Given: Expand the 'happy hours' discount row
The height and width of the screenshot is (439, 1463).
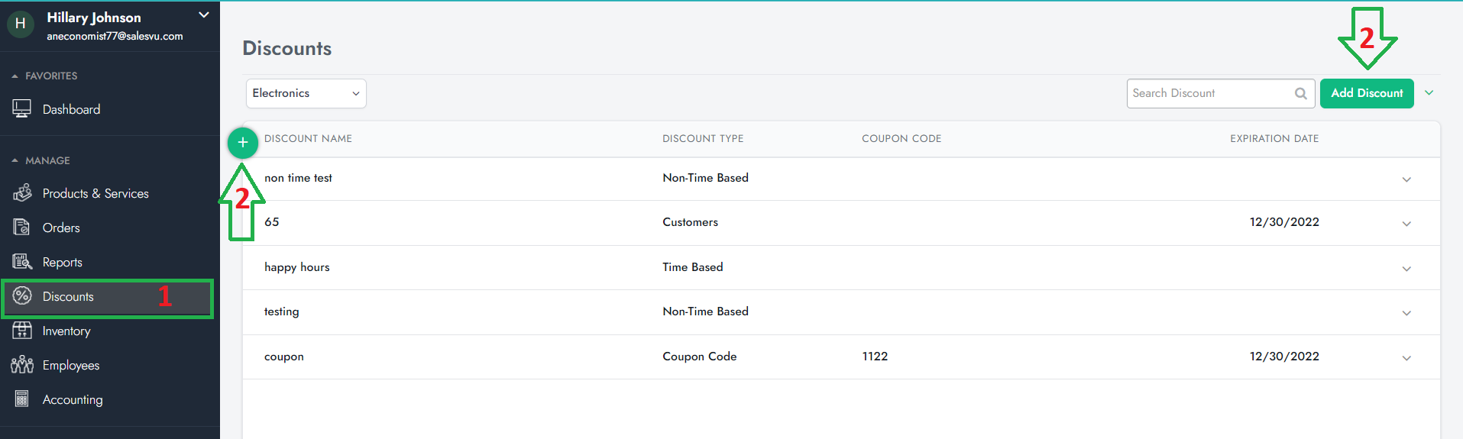Looking at the screenshot, I should click(1406, 269).
